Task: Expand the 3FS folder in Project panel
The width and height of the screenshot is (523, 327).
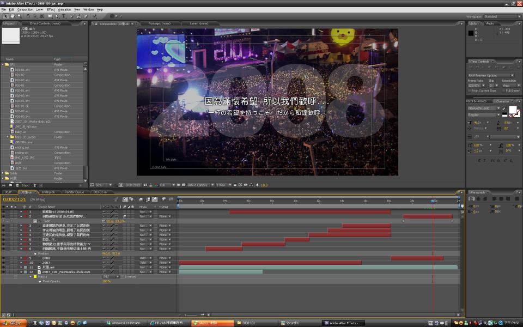Action: (x=3, y=64)
